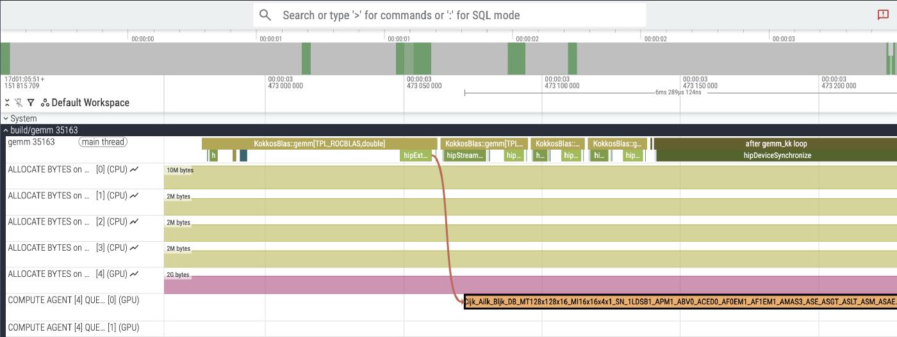Image resolution: width=897 pixels, height=337 pixels.
Task: Collapse the build/gemm 35163 process group
Action: pos(6,130)
